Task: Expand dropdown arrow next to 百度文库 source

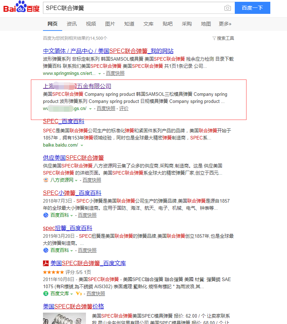Action: (71, 294)
